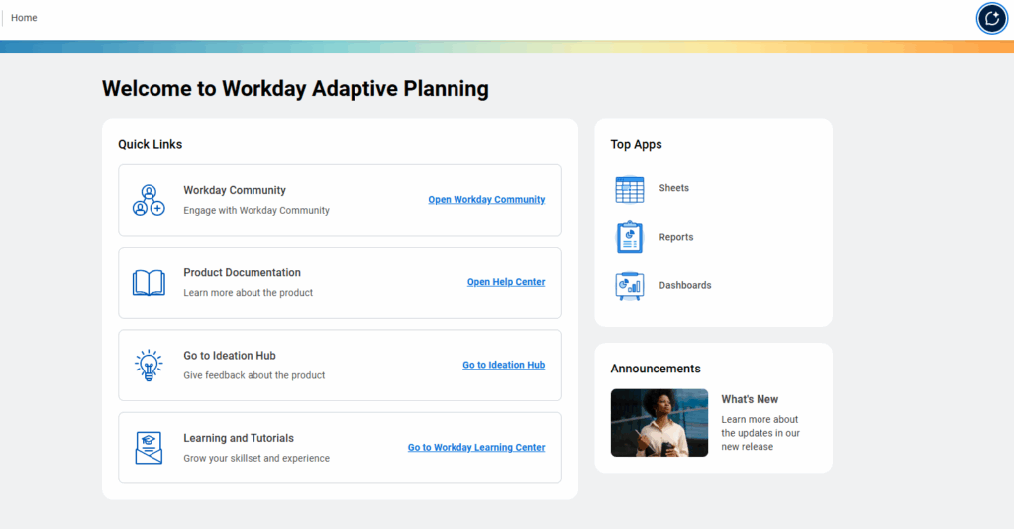Open the Reports app via its clipboard icon

630,237
